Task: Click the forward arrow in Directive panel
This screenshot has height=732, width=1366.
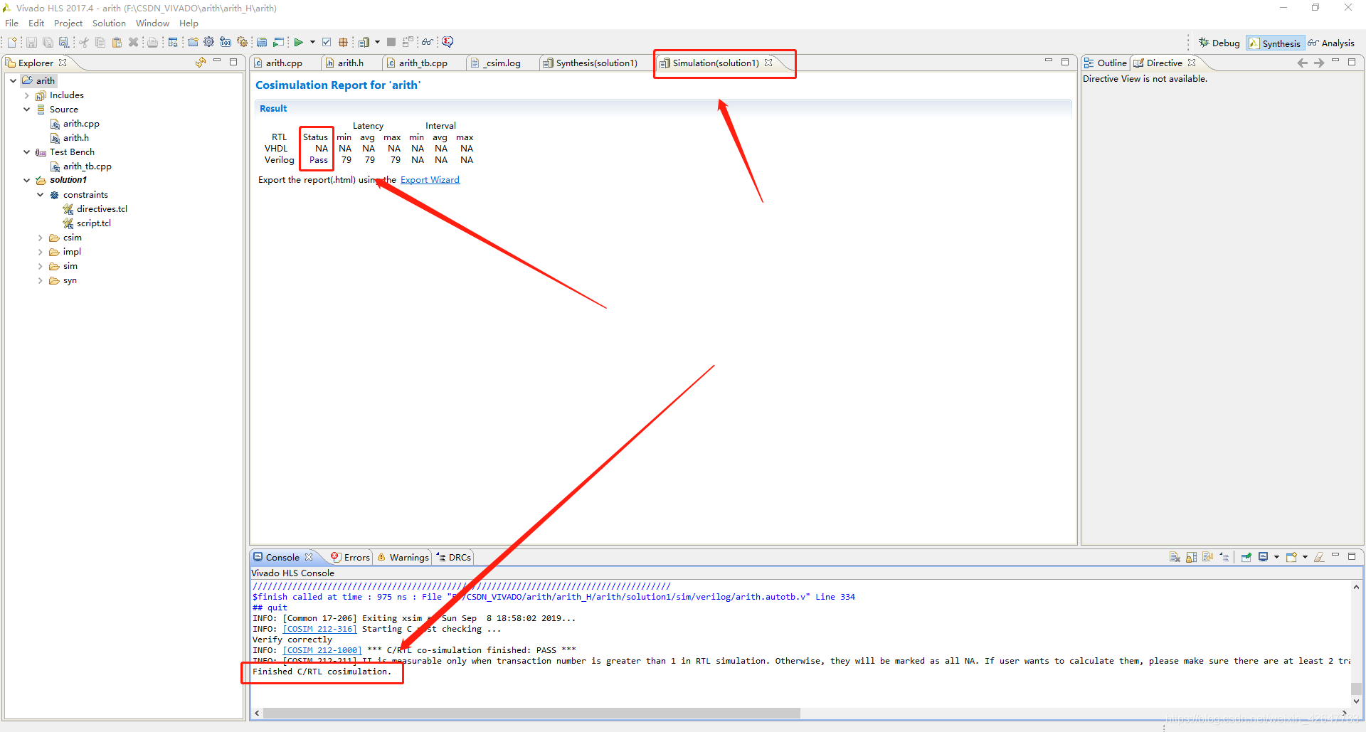Action: point(1319,63)
